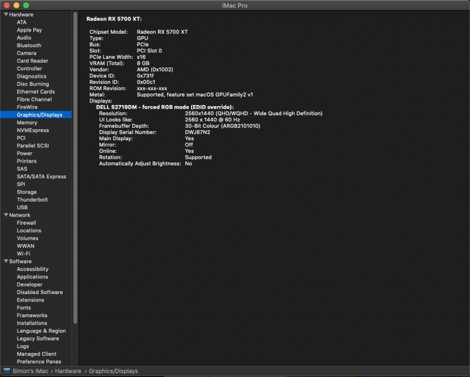Click the 30-Bit Colour framebuffer depth value

point(222,126)
